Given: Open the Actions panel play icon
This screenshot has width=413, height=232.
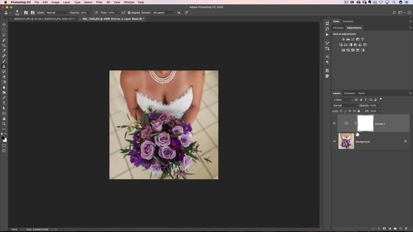Looking at the screenshot, I should coord(327,34).
